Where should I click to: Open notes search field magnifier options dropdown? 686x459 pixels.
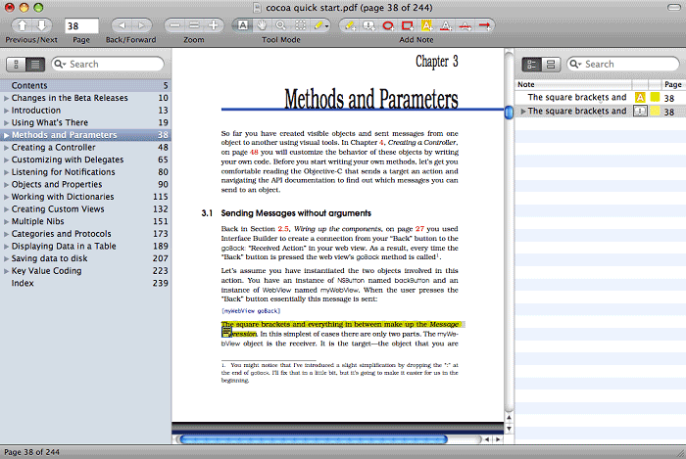pos(576,65)
